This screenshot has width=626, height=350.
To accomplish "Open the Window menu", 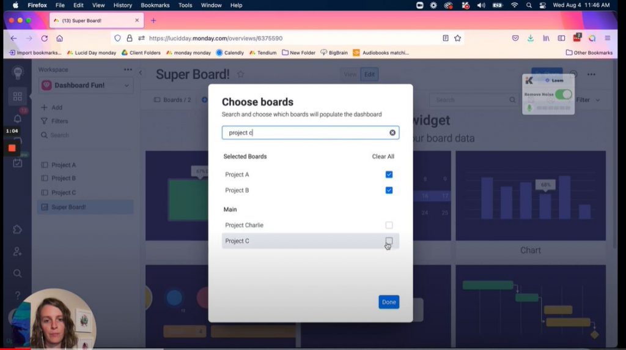I will coord(211,5).
